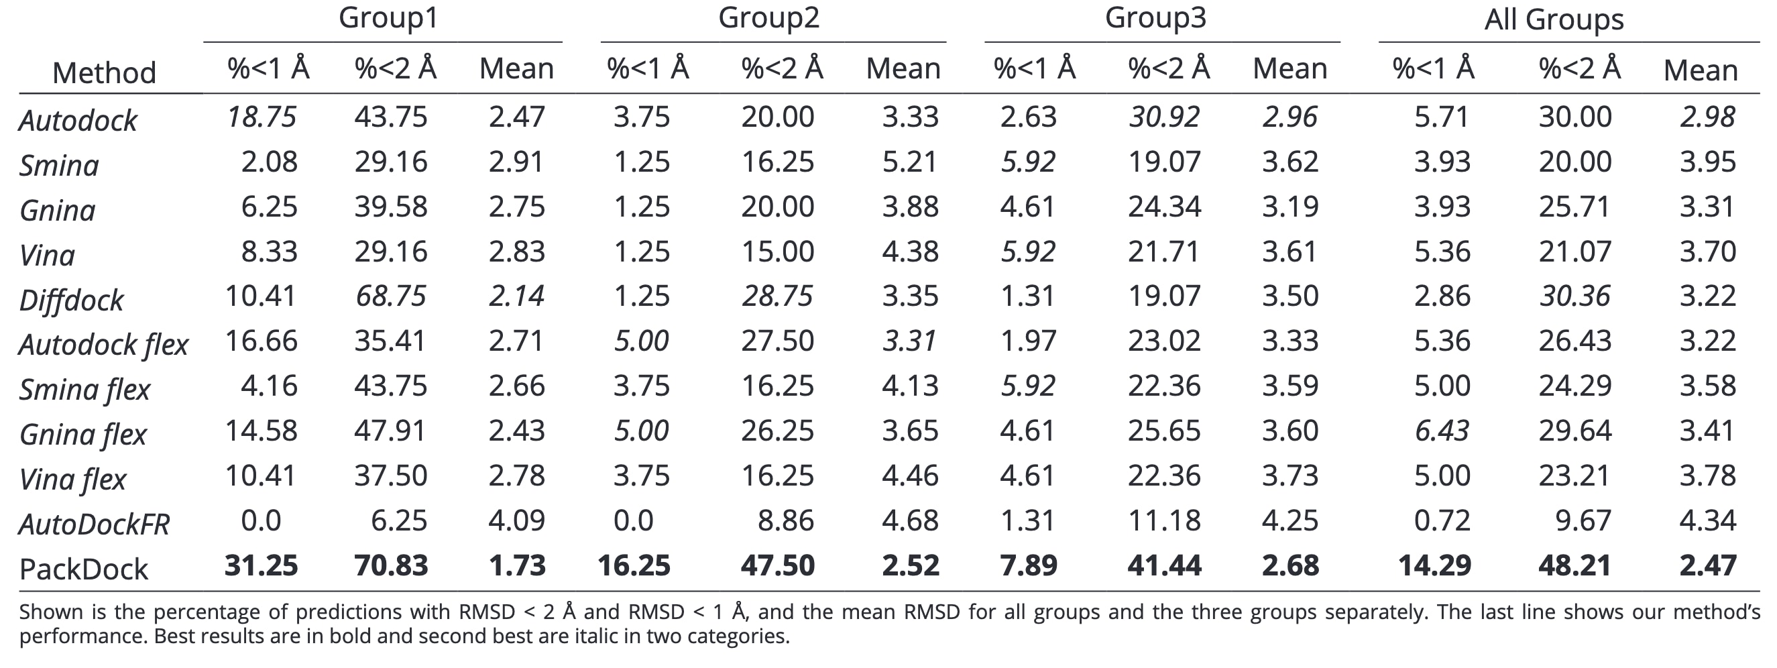
Task: Click the italic 6.43 Gnina flex cell
Action: [1442, 431]
